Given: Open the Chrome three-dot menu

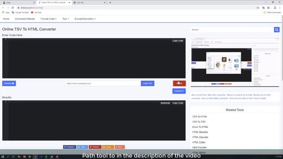Looking at the screenshot, I should [280, 8].
